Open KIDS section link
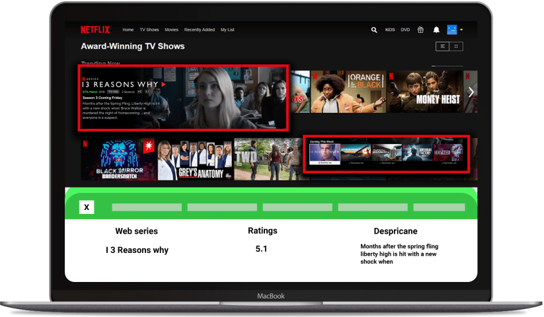Viewport: 544px width, 317px height. 390,30
